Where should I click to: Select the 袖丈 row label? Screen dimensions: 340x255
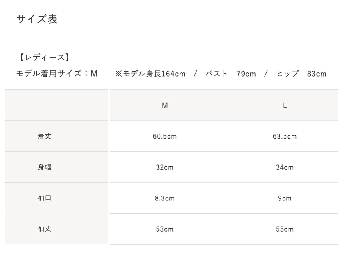[45, 229]
